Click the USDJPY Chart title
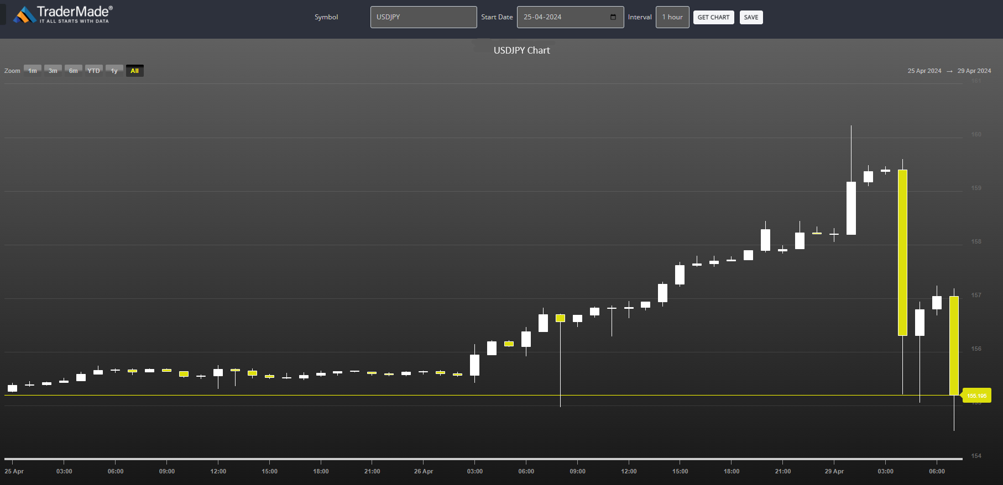Screen dimensions: 1003x485 [x=522, y=50]
